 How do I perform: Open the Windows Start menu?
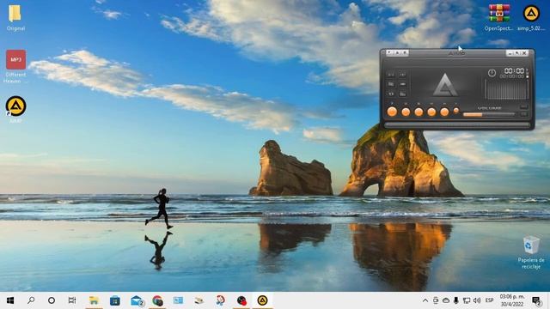pyautogui.click(x=10, y=300)
